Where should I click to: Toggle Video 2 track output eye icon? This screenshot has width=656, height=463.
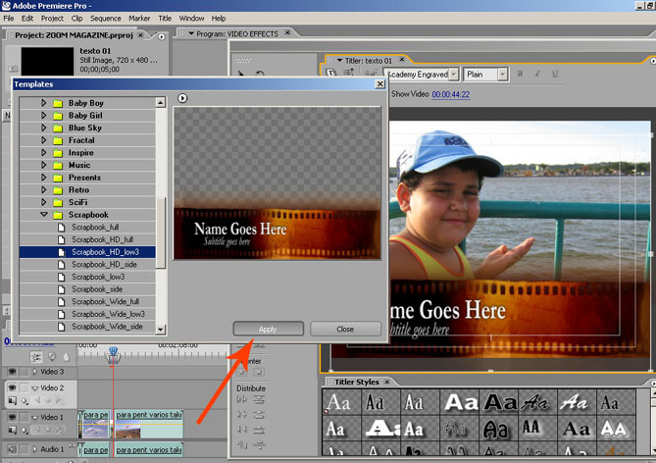(x=13, y=388)
